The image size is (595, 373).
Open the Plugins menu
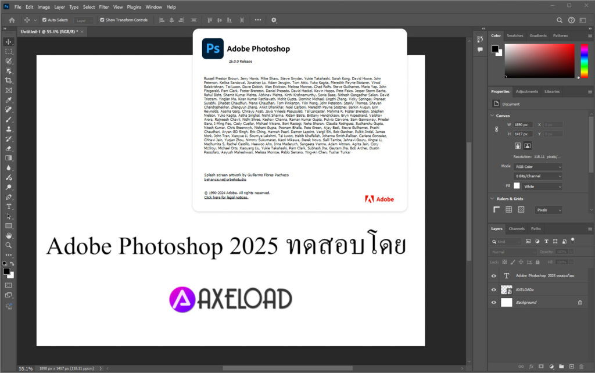(x=134, y=7)
